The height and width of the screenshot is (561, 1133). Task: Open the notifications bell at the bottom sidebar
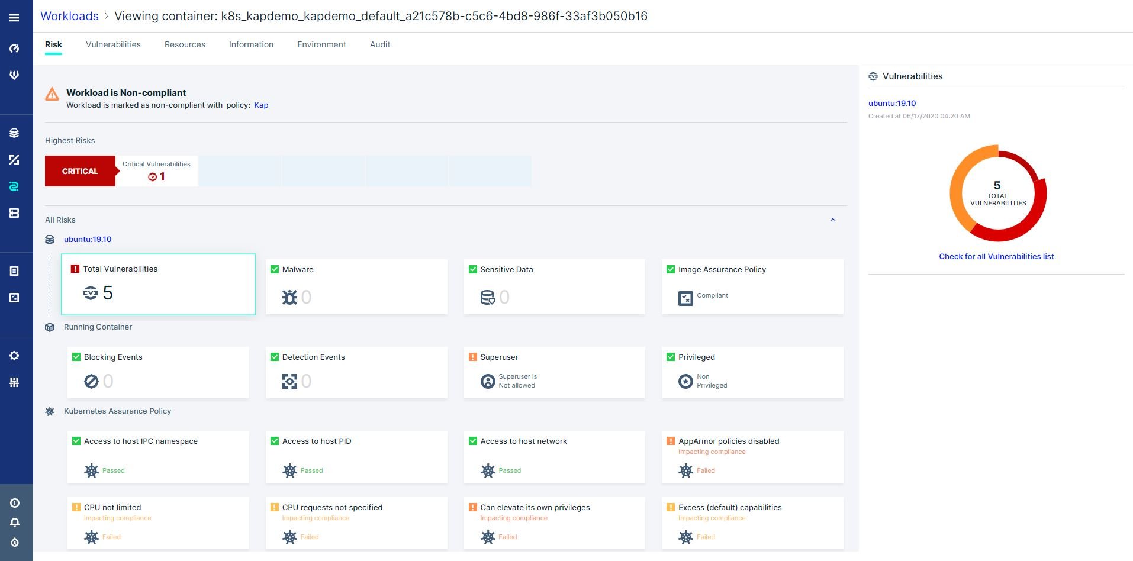[x=15, y=522]
